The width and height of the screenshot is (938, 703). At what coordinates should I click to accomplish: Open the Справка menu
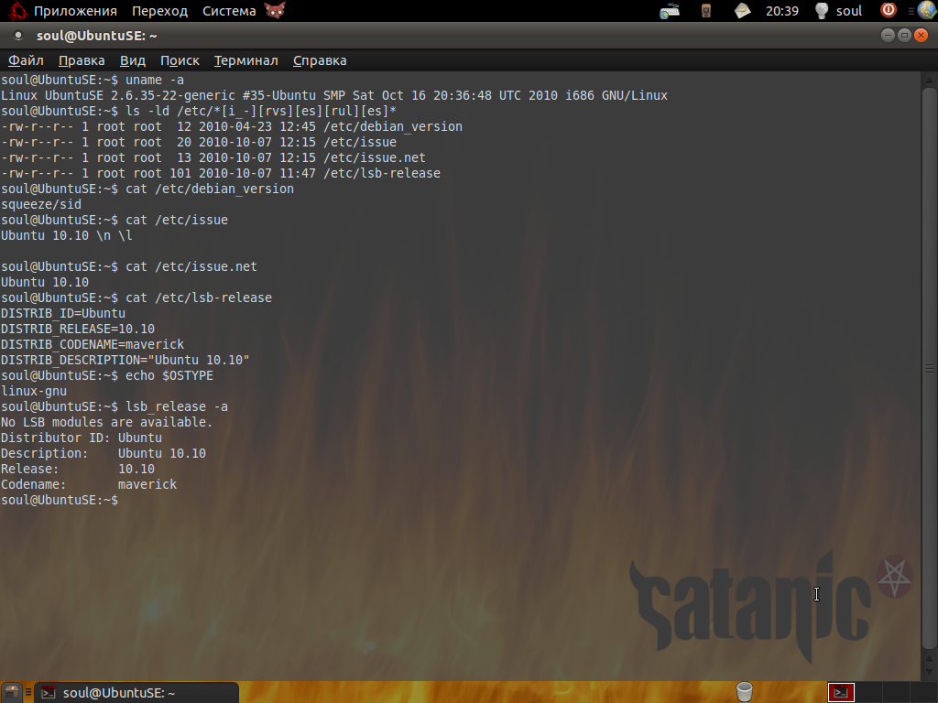click(x=320, y=60)
